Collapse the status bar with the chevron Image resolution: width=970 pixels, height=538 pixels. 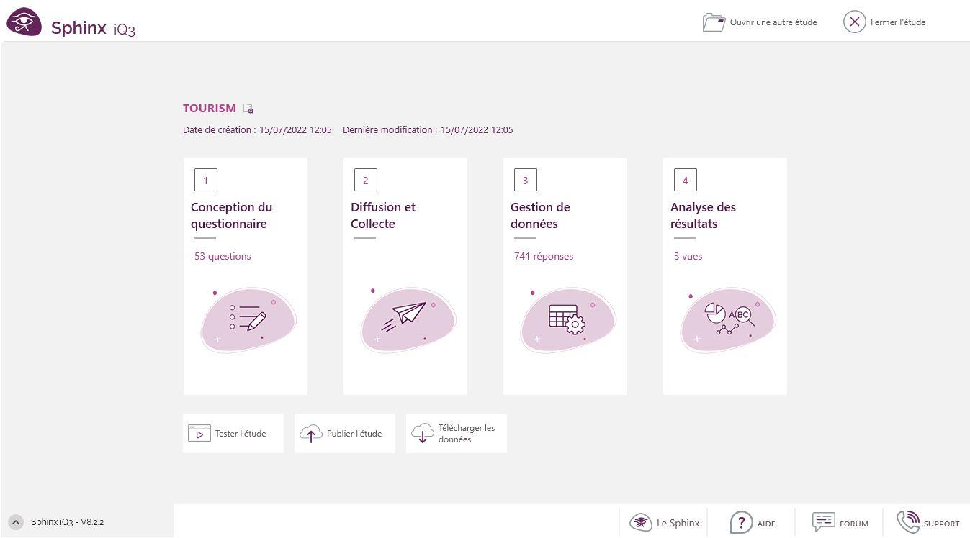[17, 522]
